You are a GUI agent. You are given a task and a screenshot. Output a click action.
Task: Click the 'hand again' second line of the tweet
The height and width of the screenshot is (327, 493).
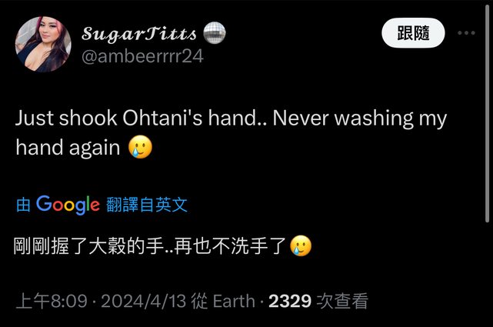(x=68, y=147)
